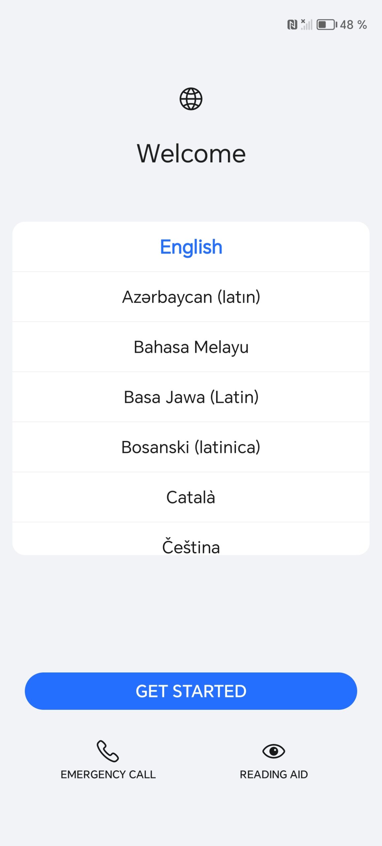382x846 pixels.
Task: Tap the 48 % battery text
Action: pyautogui.click(x=353, y=25)
